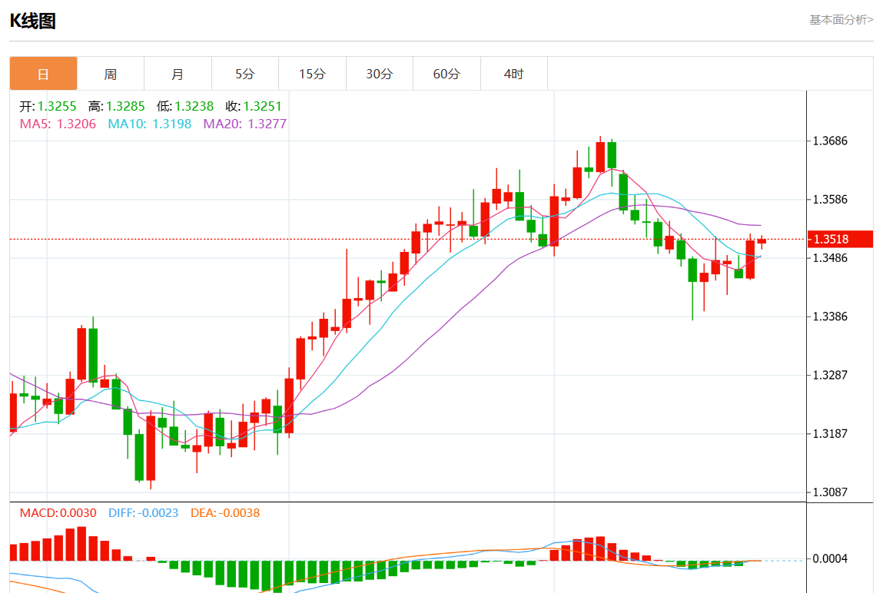
Task: Open the 60分 interval tab
Action: tap(446, 74)
